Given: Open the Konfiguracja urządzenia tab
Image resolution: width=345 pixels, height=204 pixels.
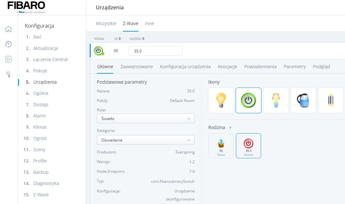Looking at the screenshot, I should pos(185,67).
